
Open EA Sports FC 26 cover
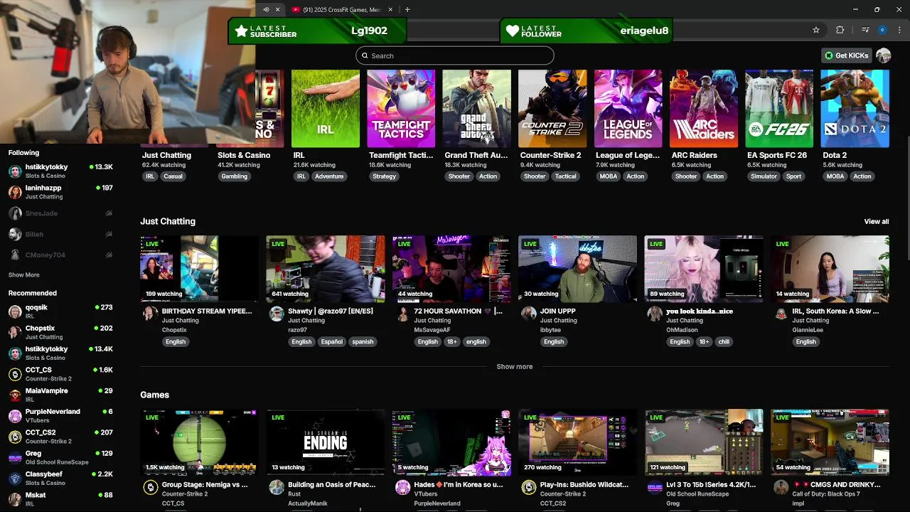[779, 108]
